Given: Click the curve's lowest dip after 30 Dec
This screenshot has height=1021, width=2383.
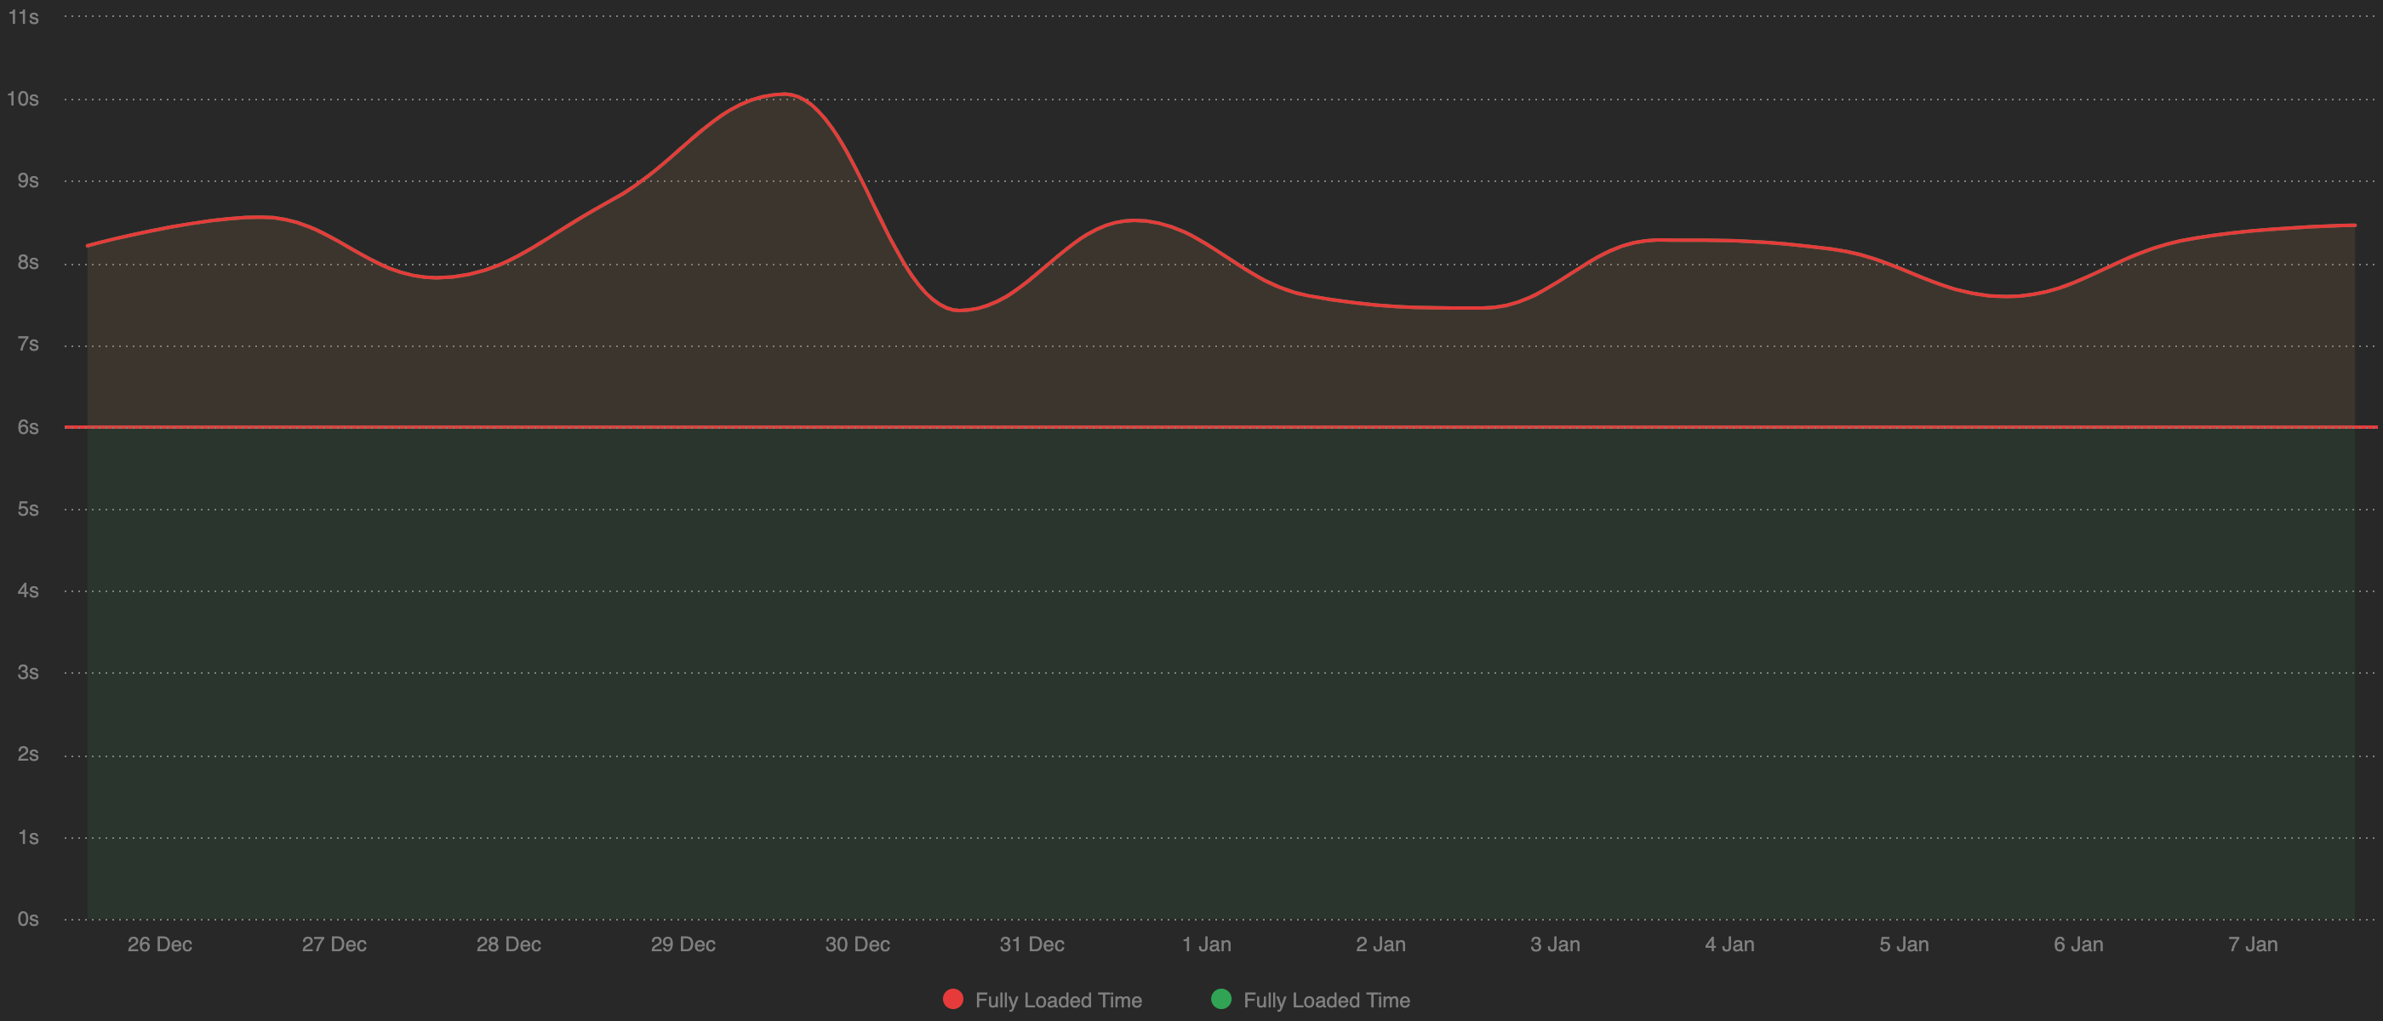Looking at the screenshot, I should [960, 310].
